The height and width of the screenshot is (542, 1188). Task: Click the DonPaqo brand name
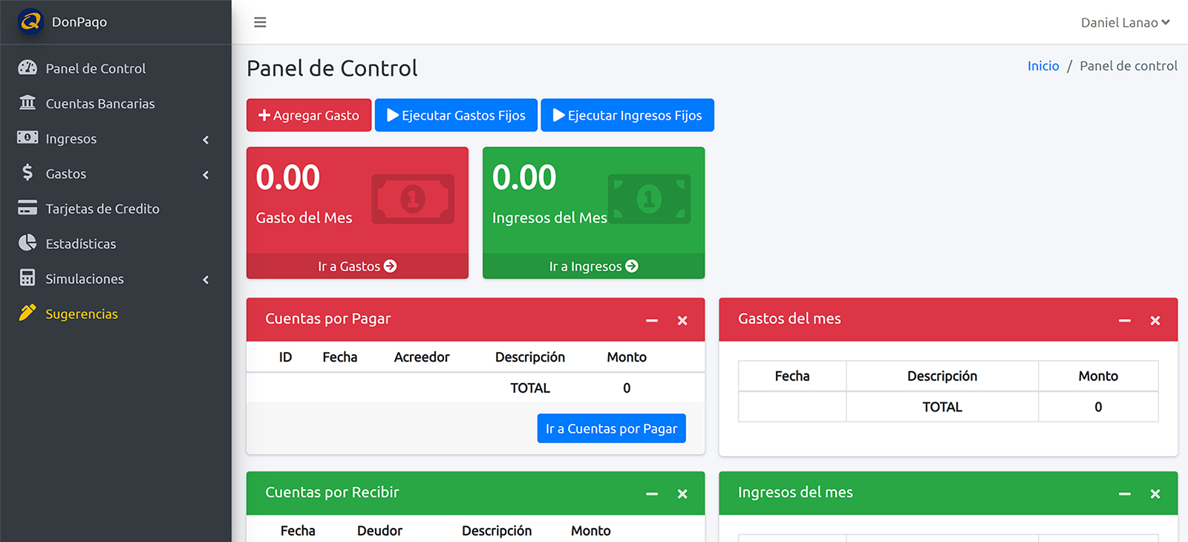(x=79, y=22)
